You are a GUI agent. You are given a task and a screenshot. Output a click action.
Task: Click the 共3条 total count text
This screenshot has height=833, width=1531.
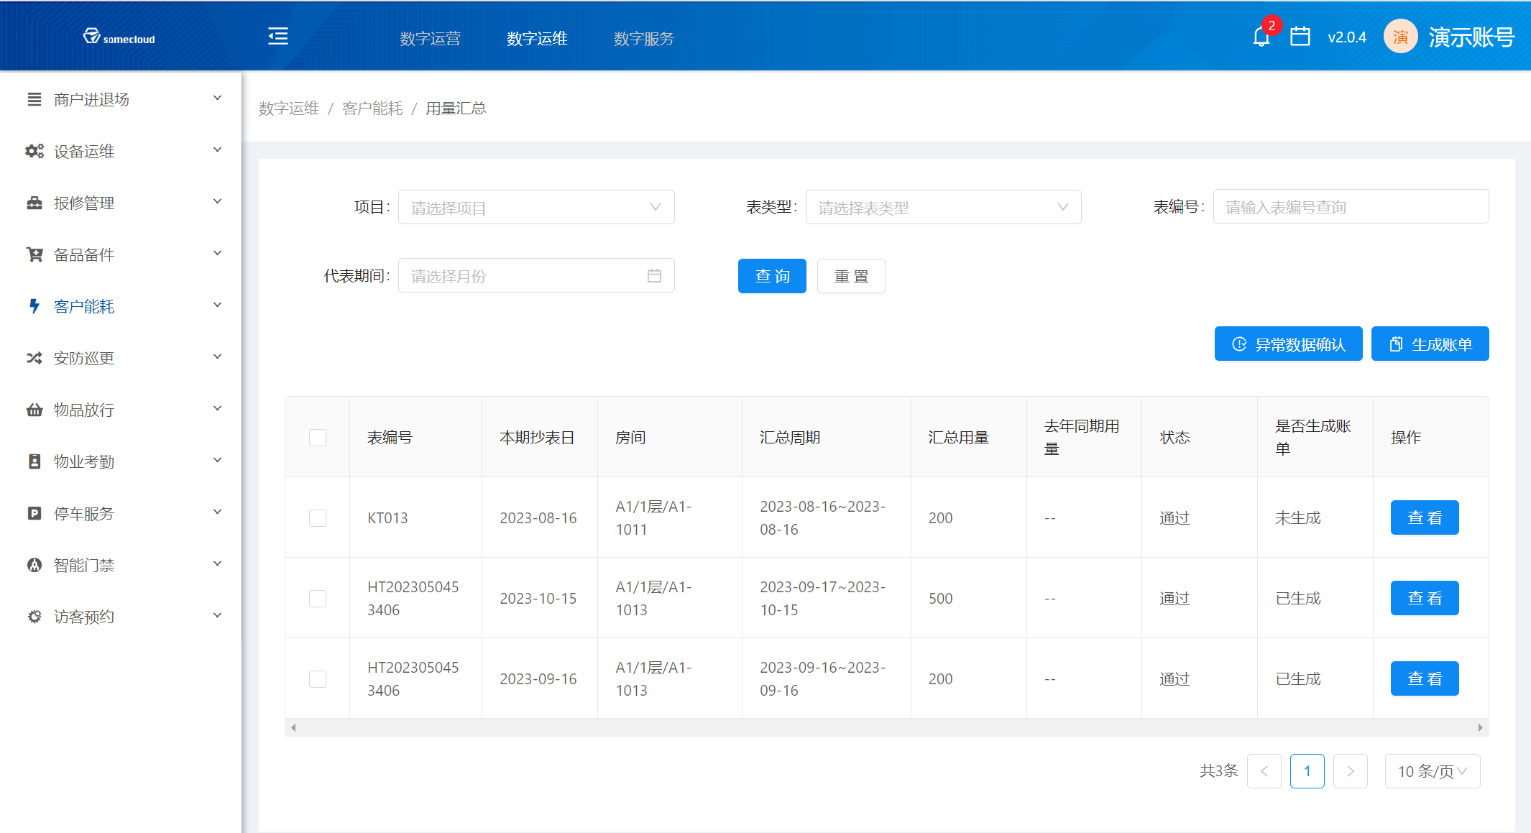(1218, 771)
